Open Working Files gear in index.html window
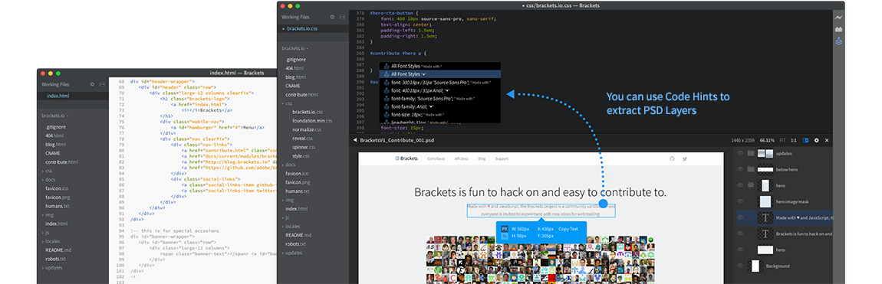 point(92,85)
